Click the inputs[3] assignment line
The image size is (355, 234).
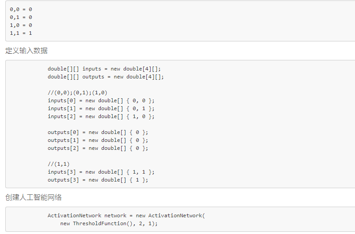pyautogui.click(x=101, y=172)
